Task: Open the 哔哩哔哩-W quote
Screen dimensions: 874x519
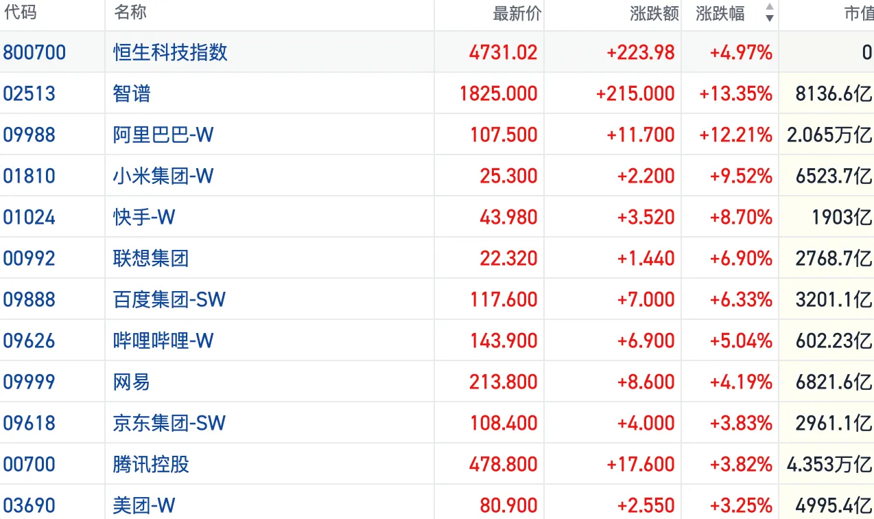Action: (163, 341)
